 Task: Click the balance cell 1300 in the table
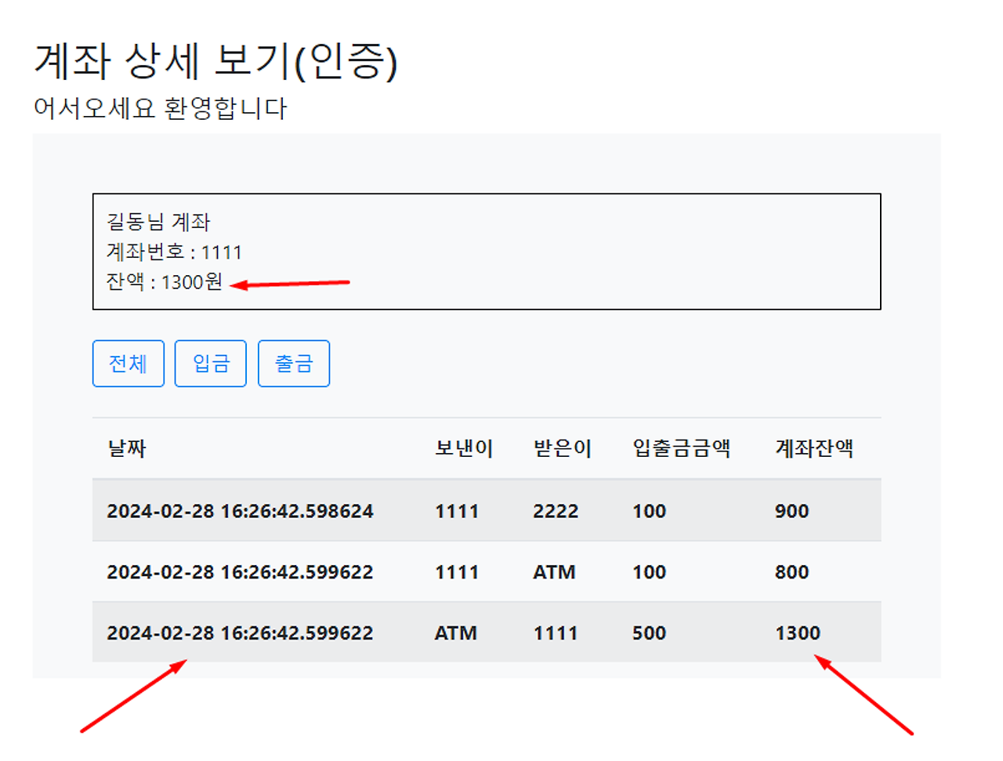pyautogui.click(x=798, y=633)
